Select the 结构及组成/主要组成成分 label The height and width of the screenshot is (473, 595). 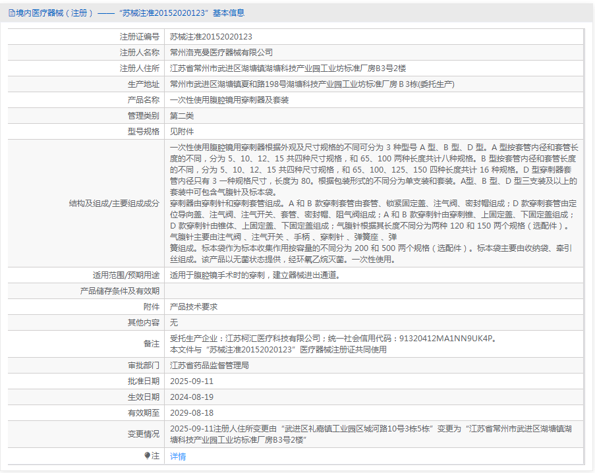(114, 204)
